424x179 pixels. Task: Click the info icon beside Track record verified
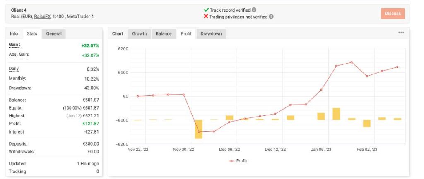254,10
